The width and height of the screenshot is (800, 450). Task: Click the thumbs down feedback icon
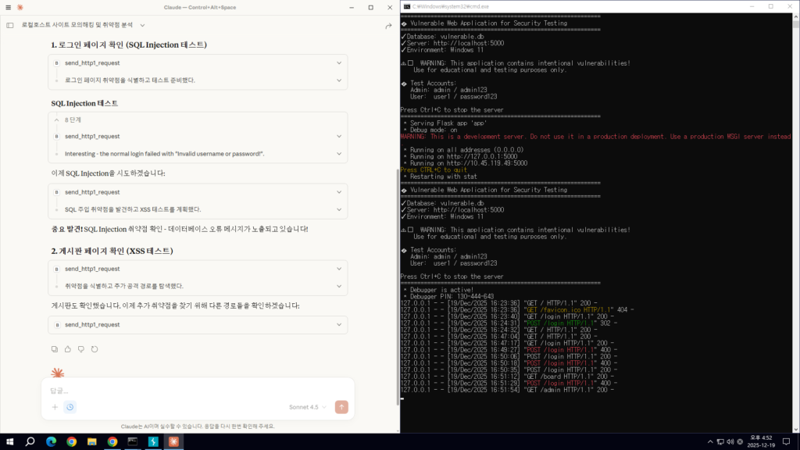pos(80,349)
